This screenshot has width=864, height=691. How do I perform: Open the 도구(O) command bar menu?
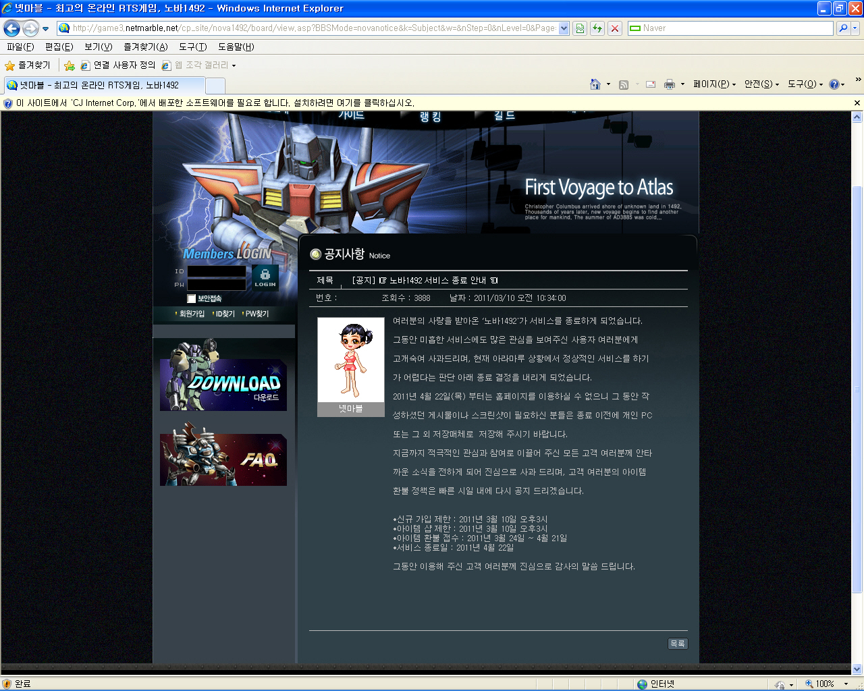coord(805,84)
